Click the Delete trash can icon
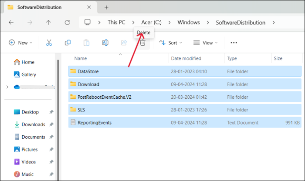 coord(142,43)
